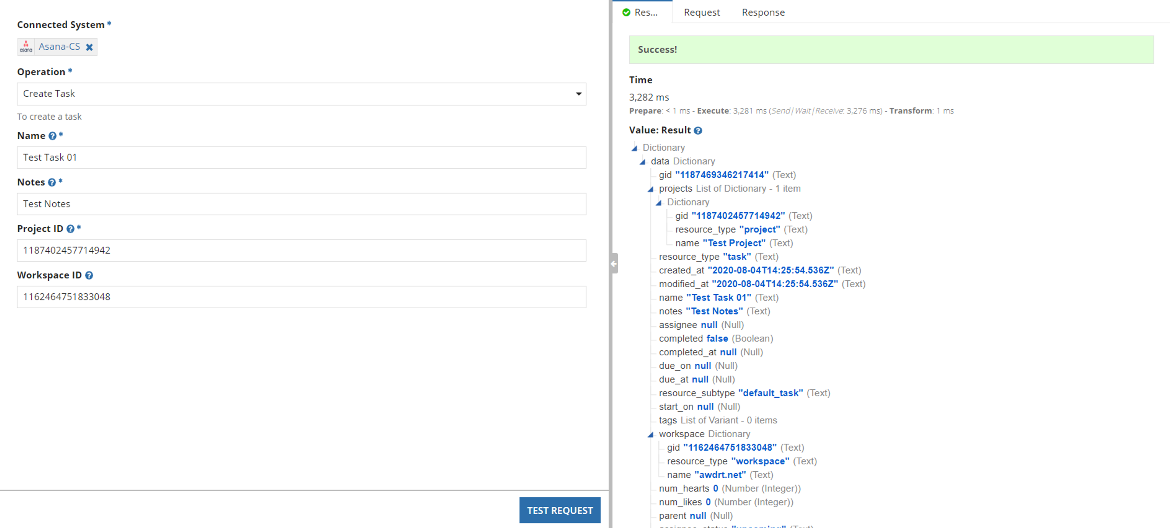Collapse the results pane using the arrow handle
This screenshot has height=528, width=1170.
pyautogui.click(x=614, y=263)
